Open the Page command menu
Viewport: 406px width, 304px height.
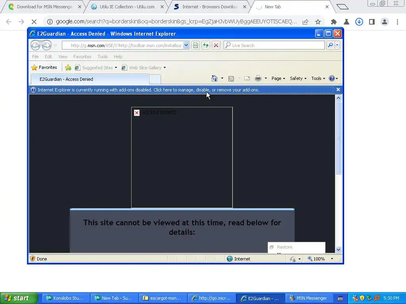pyautogui.click(x=278, y=78)
